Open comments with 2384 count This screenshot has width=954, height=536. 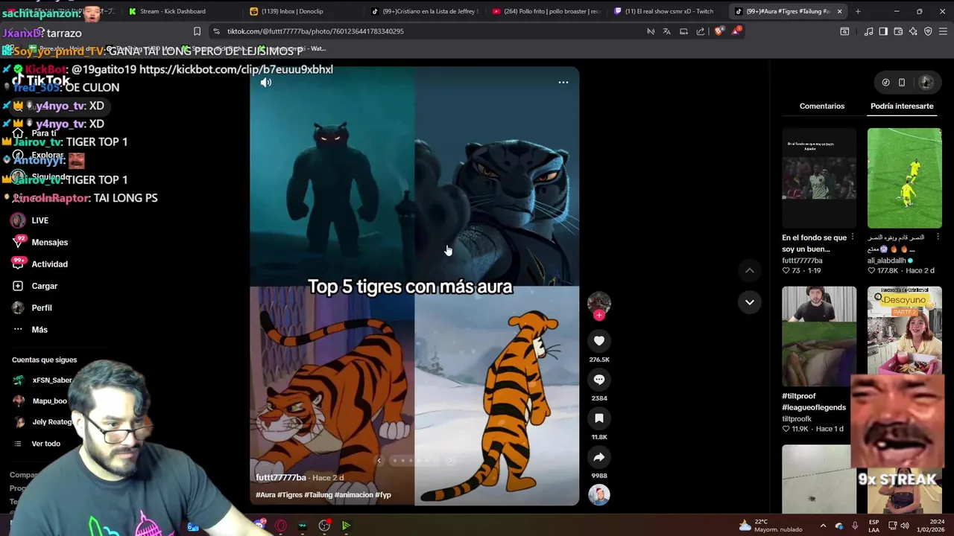599,380
